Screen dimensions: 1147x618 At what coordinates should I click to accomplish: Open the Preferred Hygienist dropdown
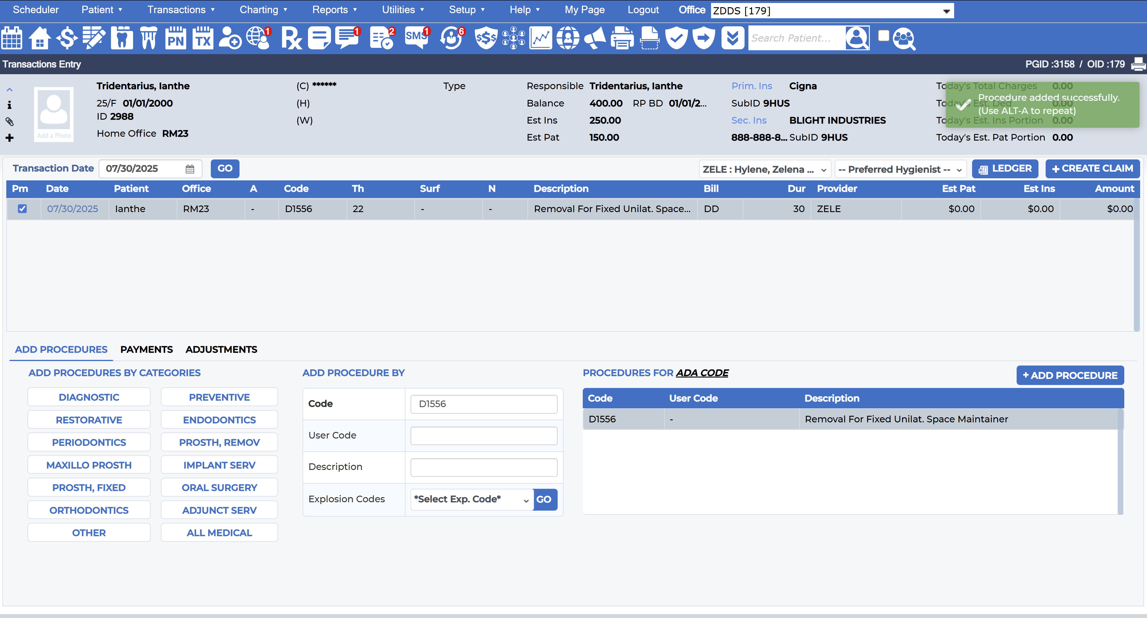click(x=900, y=169)
